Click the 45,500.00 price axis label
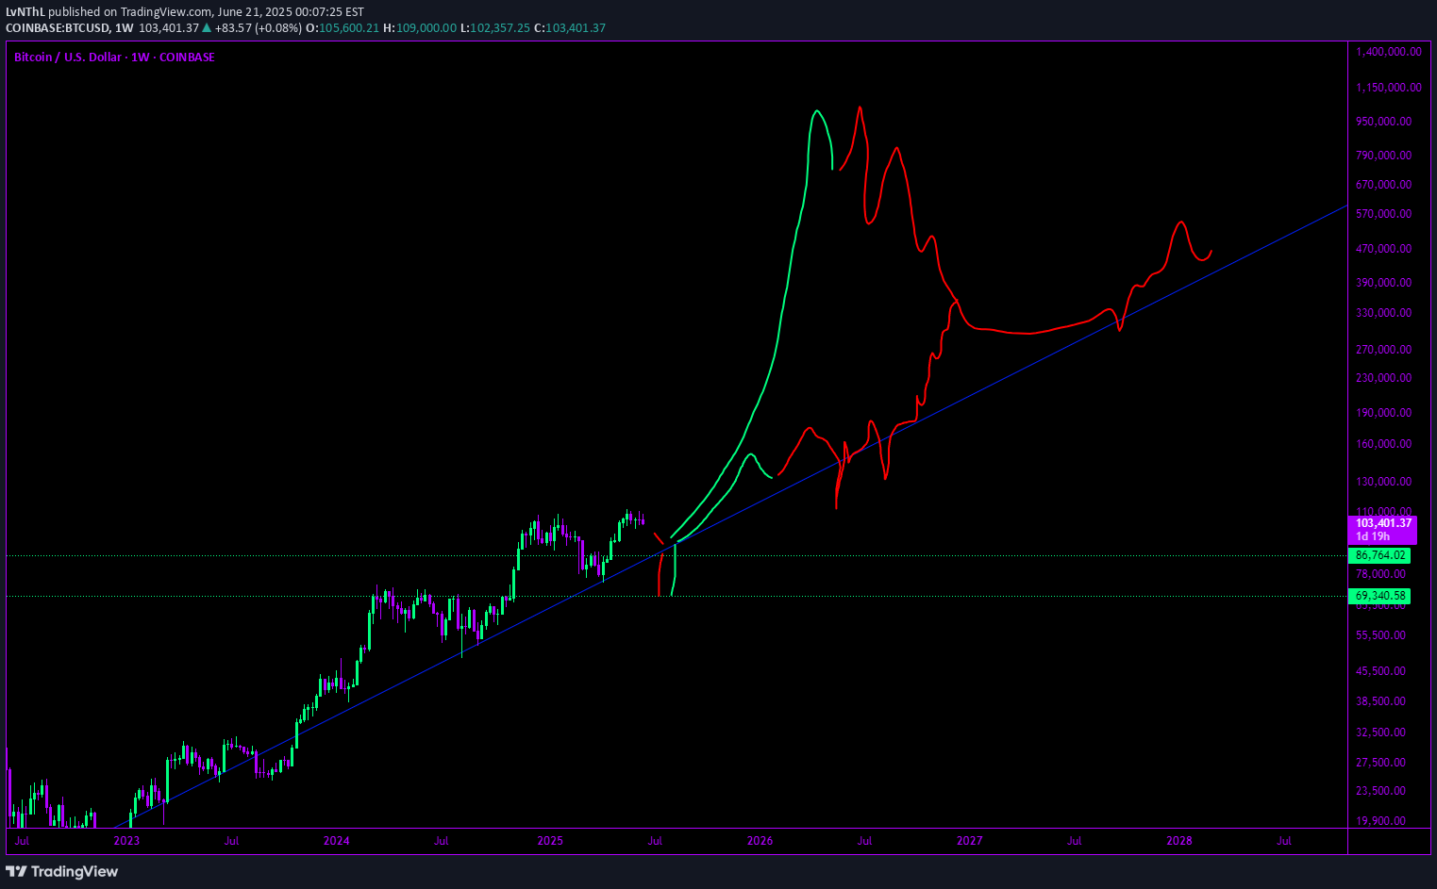This screenshot has height=889, width=1437. 1381,671
